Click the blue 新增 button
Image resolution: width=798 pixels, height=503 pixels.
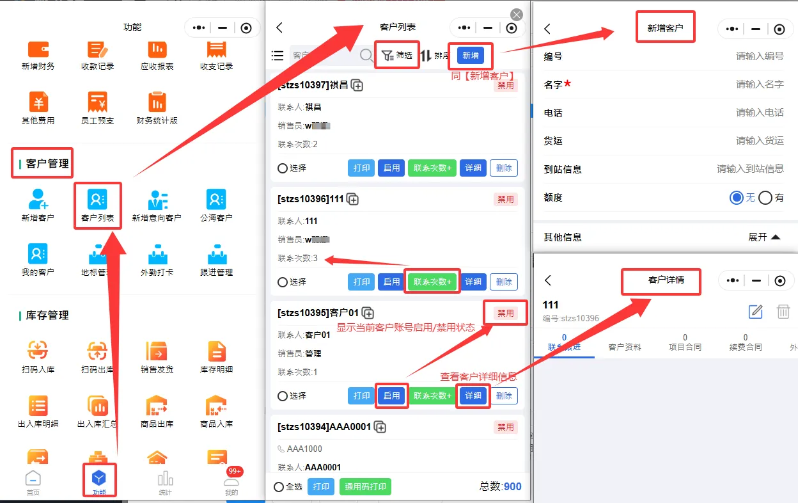[470, 56]
